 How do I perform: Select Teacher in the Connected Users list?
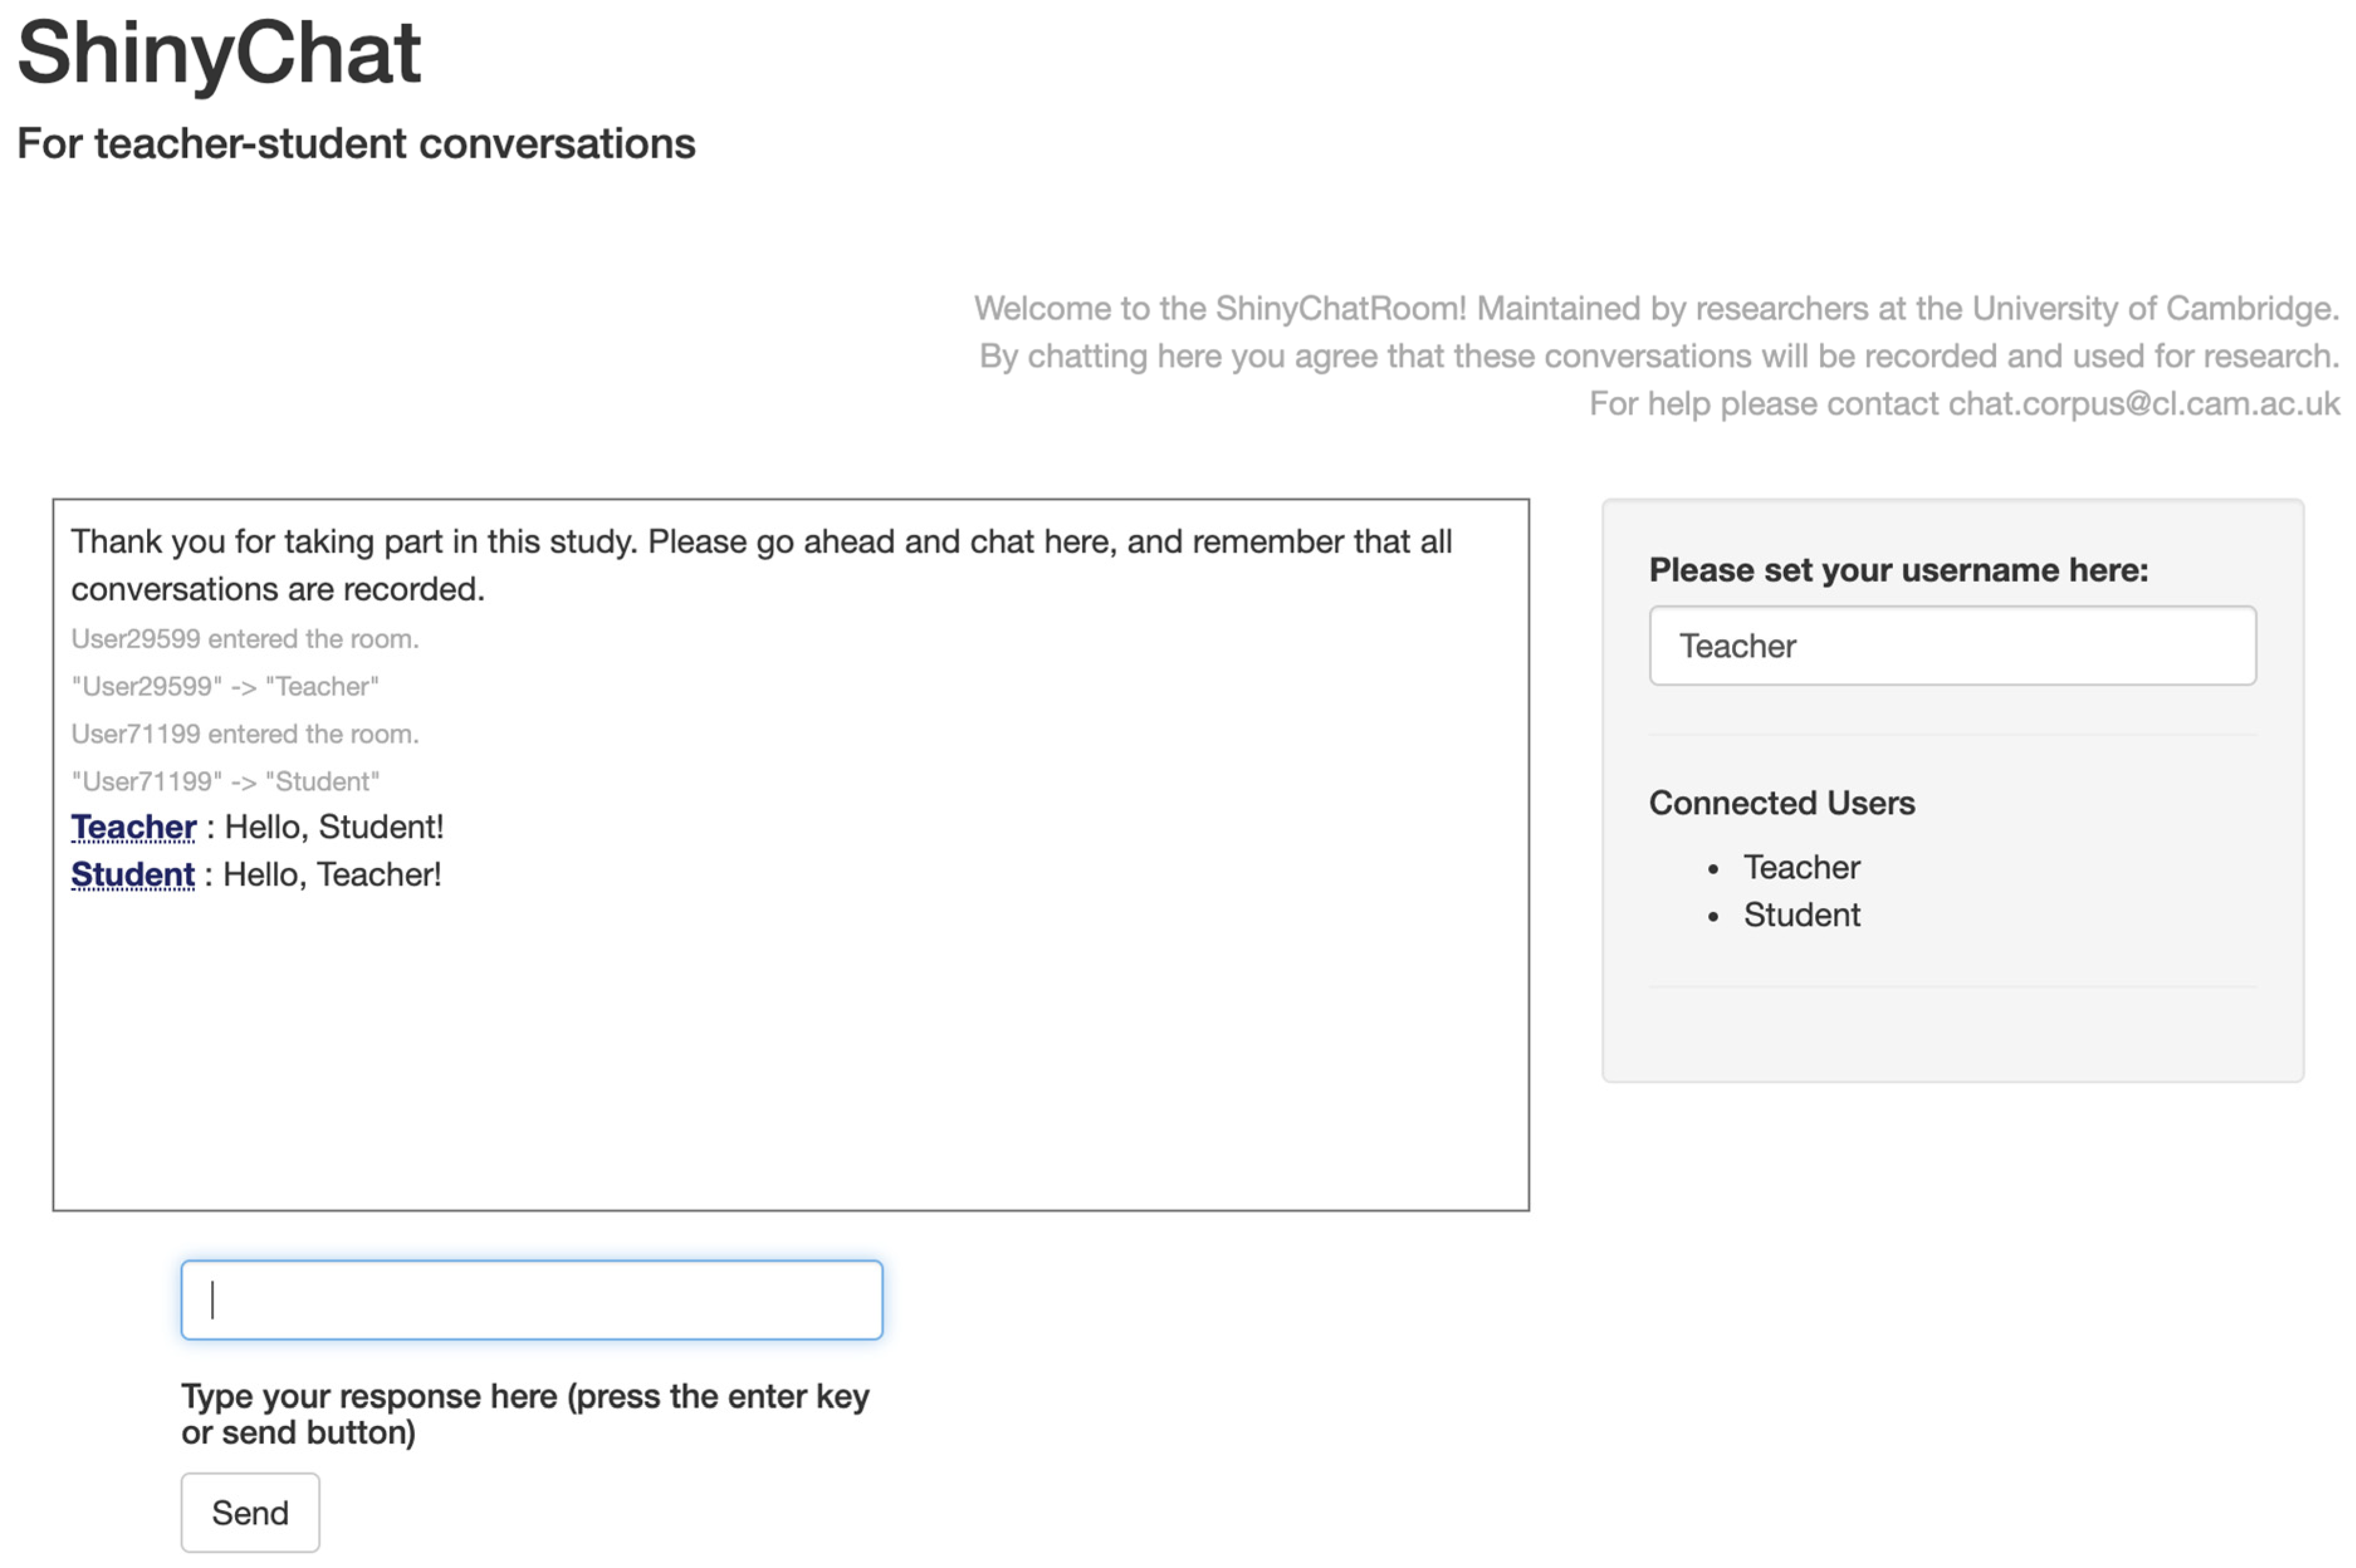[1801, 867]
